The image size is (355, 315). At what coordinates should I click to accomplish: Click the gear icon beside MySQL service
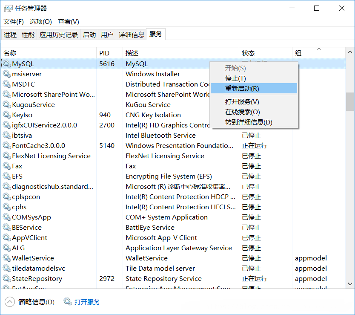(7, 64)
